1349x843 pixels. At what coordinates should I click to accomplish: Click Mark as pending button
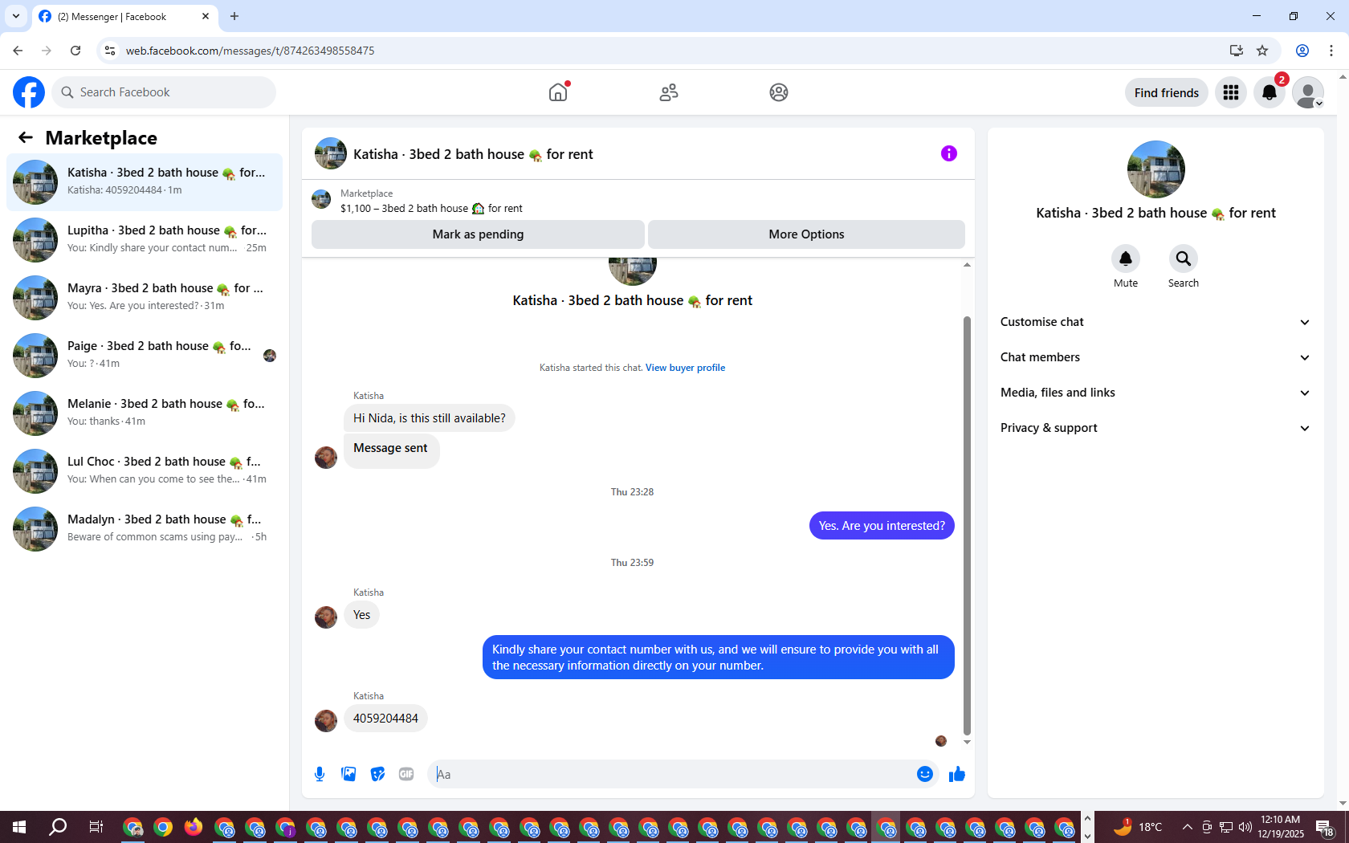pos(478,234)
